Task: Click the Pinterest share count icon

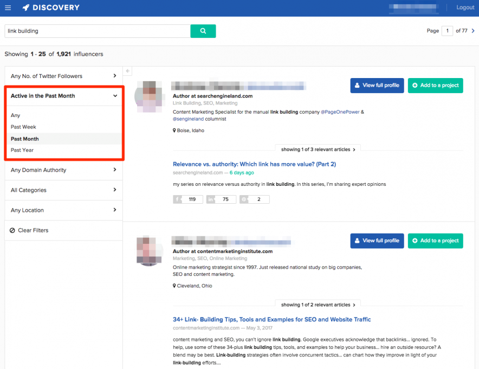Action: 244,199
